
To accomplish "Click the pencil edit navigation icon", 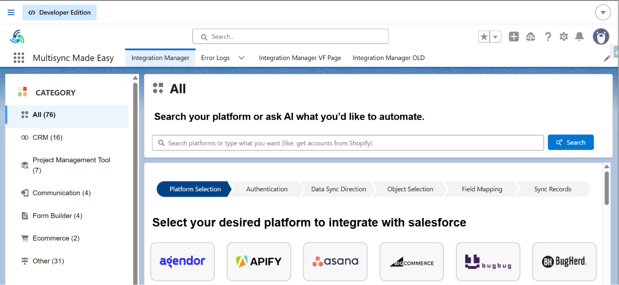I will coord(607,58).
